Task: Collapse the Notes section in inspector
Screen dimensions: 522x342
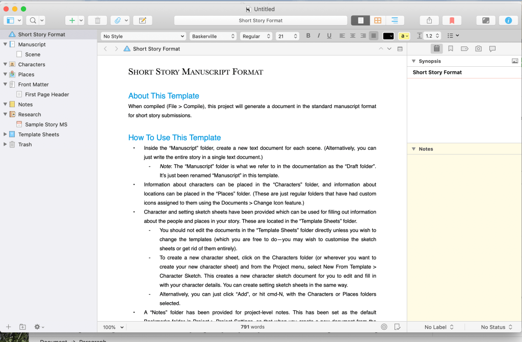Action: pos(413,149)
